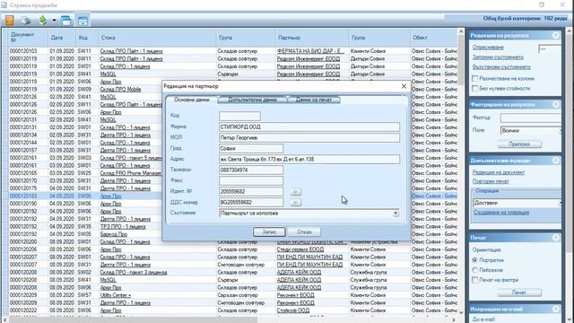
Task: Click horizontal scrollbar left arrow
Action: (x=4, y=319)
